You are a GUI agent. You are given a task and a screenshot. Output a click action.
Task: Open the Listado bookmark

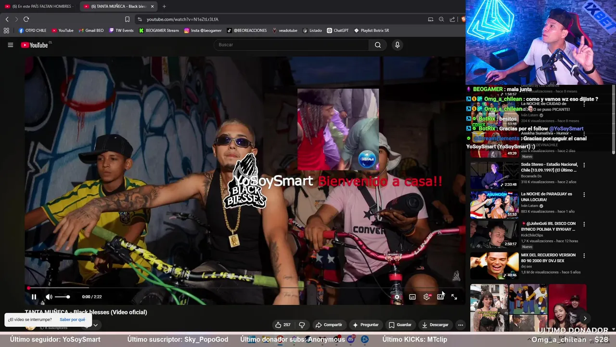tap(312, 30)
